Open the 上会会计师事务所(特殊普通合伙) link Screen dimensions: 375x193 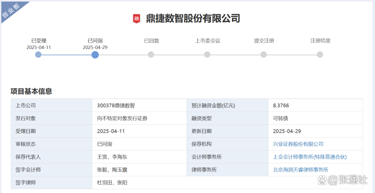coord(310,157)
